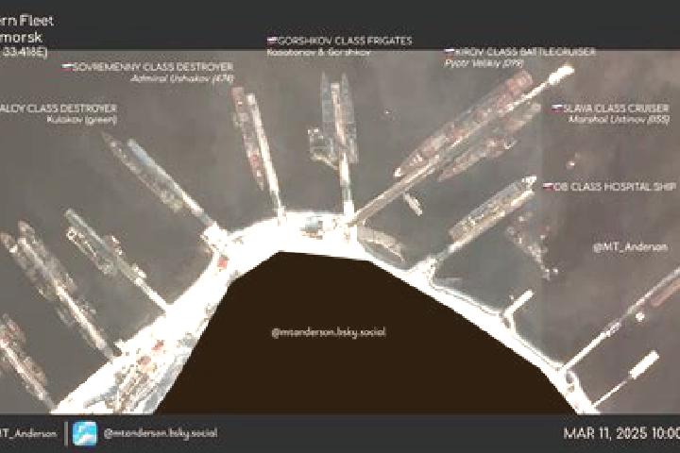Select the Kirov Class Battlecruiser label
Screen dimensions: 680x453
(x=526, y=52)
